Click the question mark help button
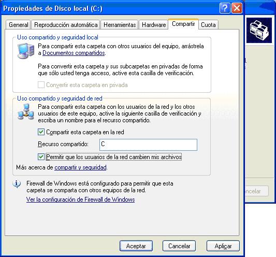 pos(225,8)
